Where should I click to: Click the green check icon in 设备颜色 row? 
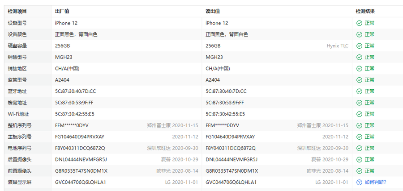click(x=359, y=34)
